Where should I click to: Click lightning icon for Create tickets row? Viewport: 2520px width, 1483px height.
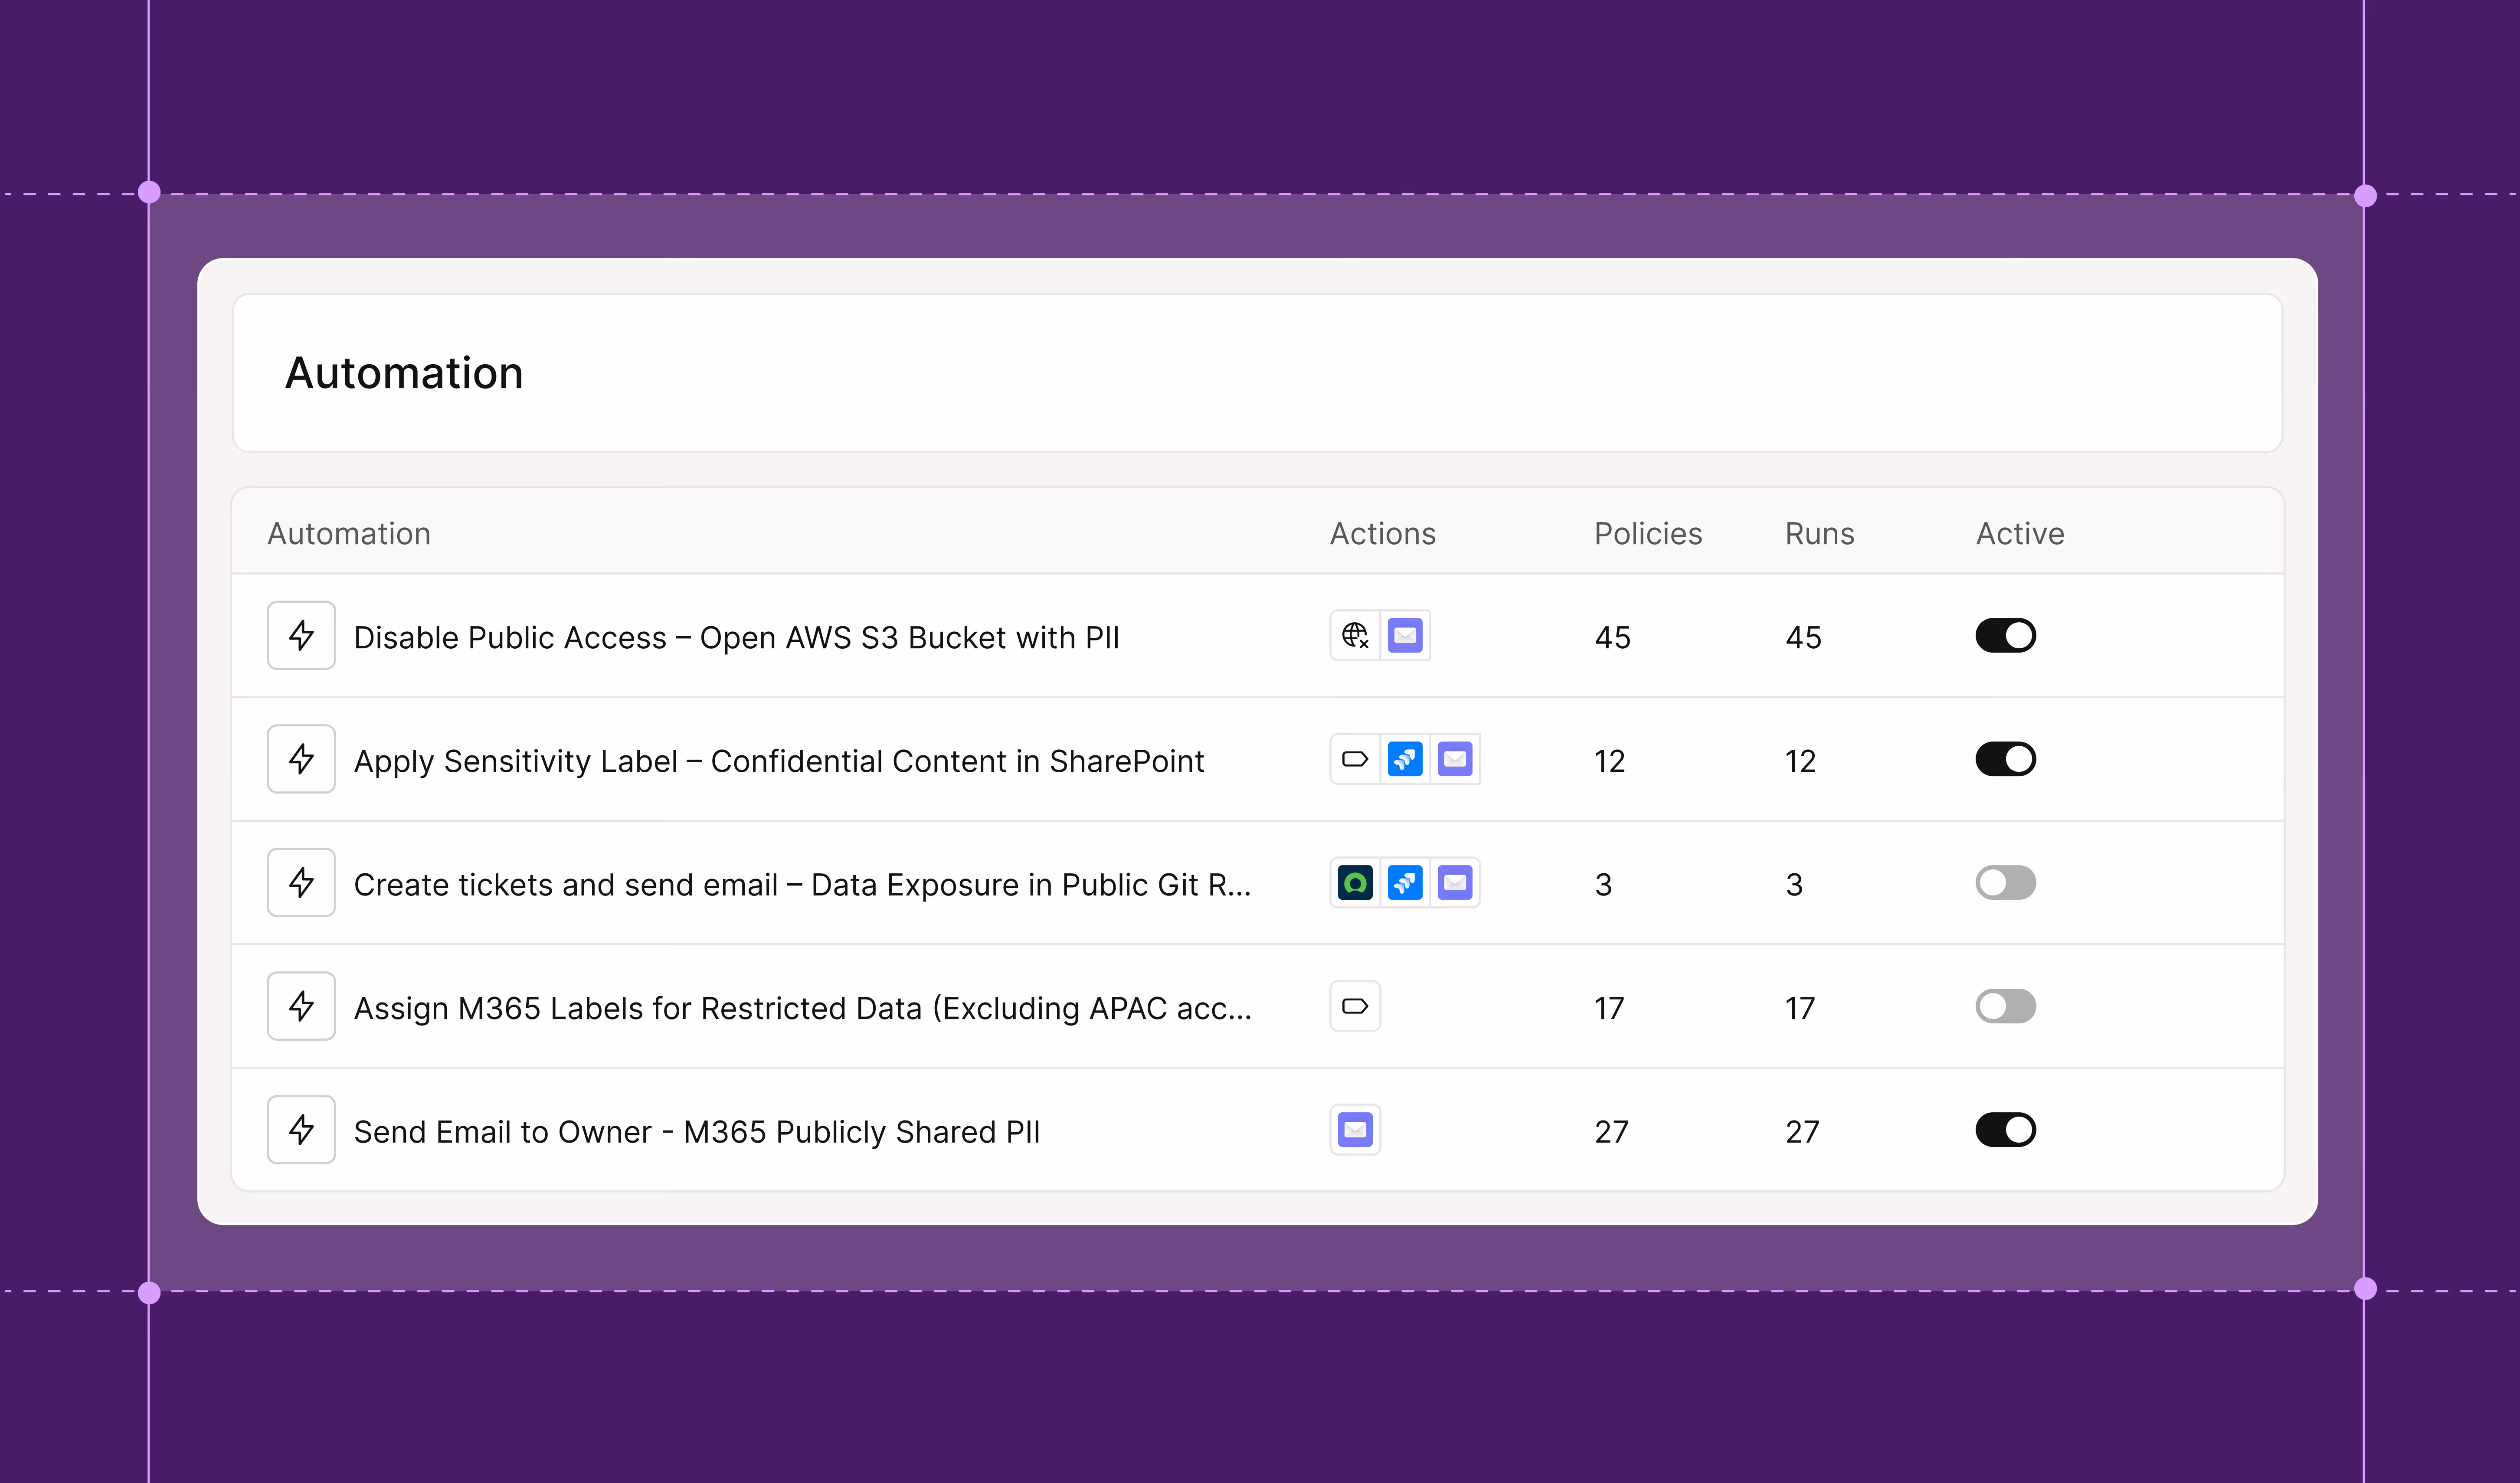pyautogui.click(x=301, y=883)
